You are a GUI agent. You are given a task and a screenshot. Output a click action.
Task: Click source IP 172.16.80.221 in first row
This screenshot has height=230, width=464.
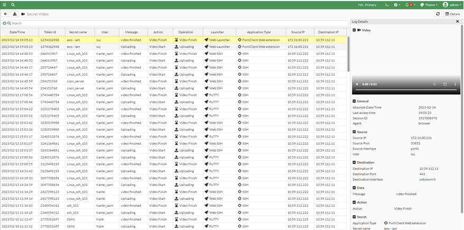tap(298, 40)
